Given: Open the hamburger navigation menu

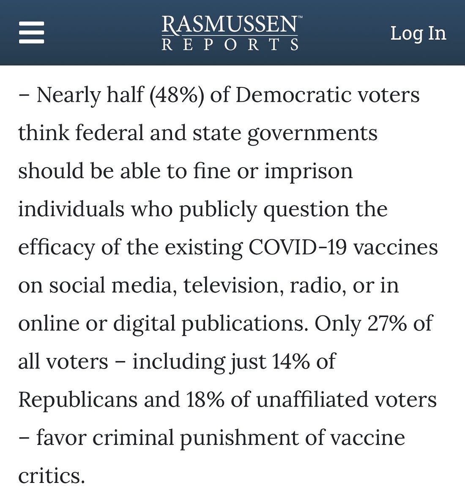Looking at the screenshot, I should (x=31, y=33).
